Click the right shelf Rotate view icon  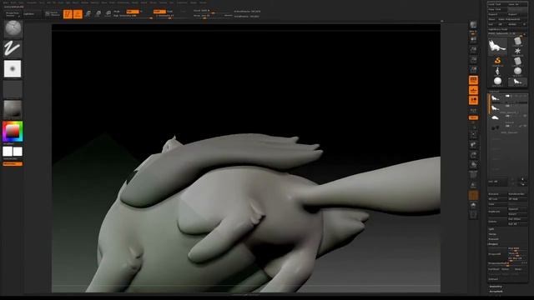473,165
